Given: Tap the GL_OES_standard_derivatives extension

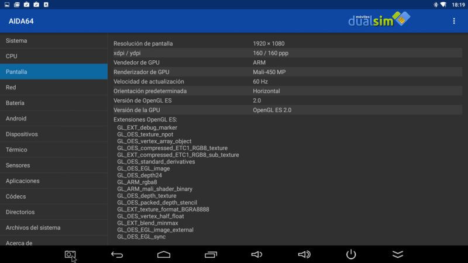Looking at the screenshot, I should 156,162.
